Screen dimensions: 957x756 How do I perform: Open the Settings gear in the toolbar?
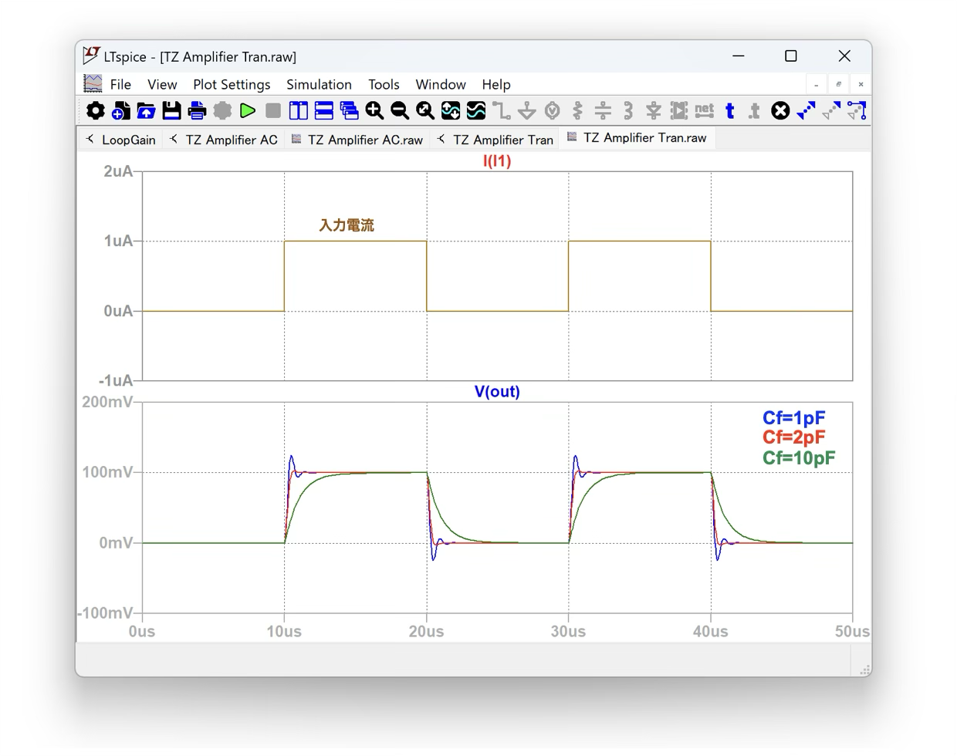click(x=95, y=111)
